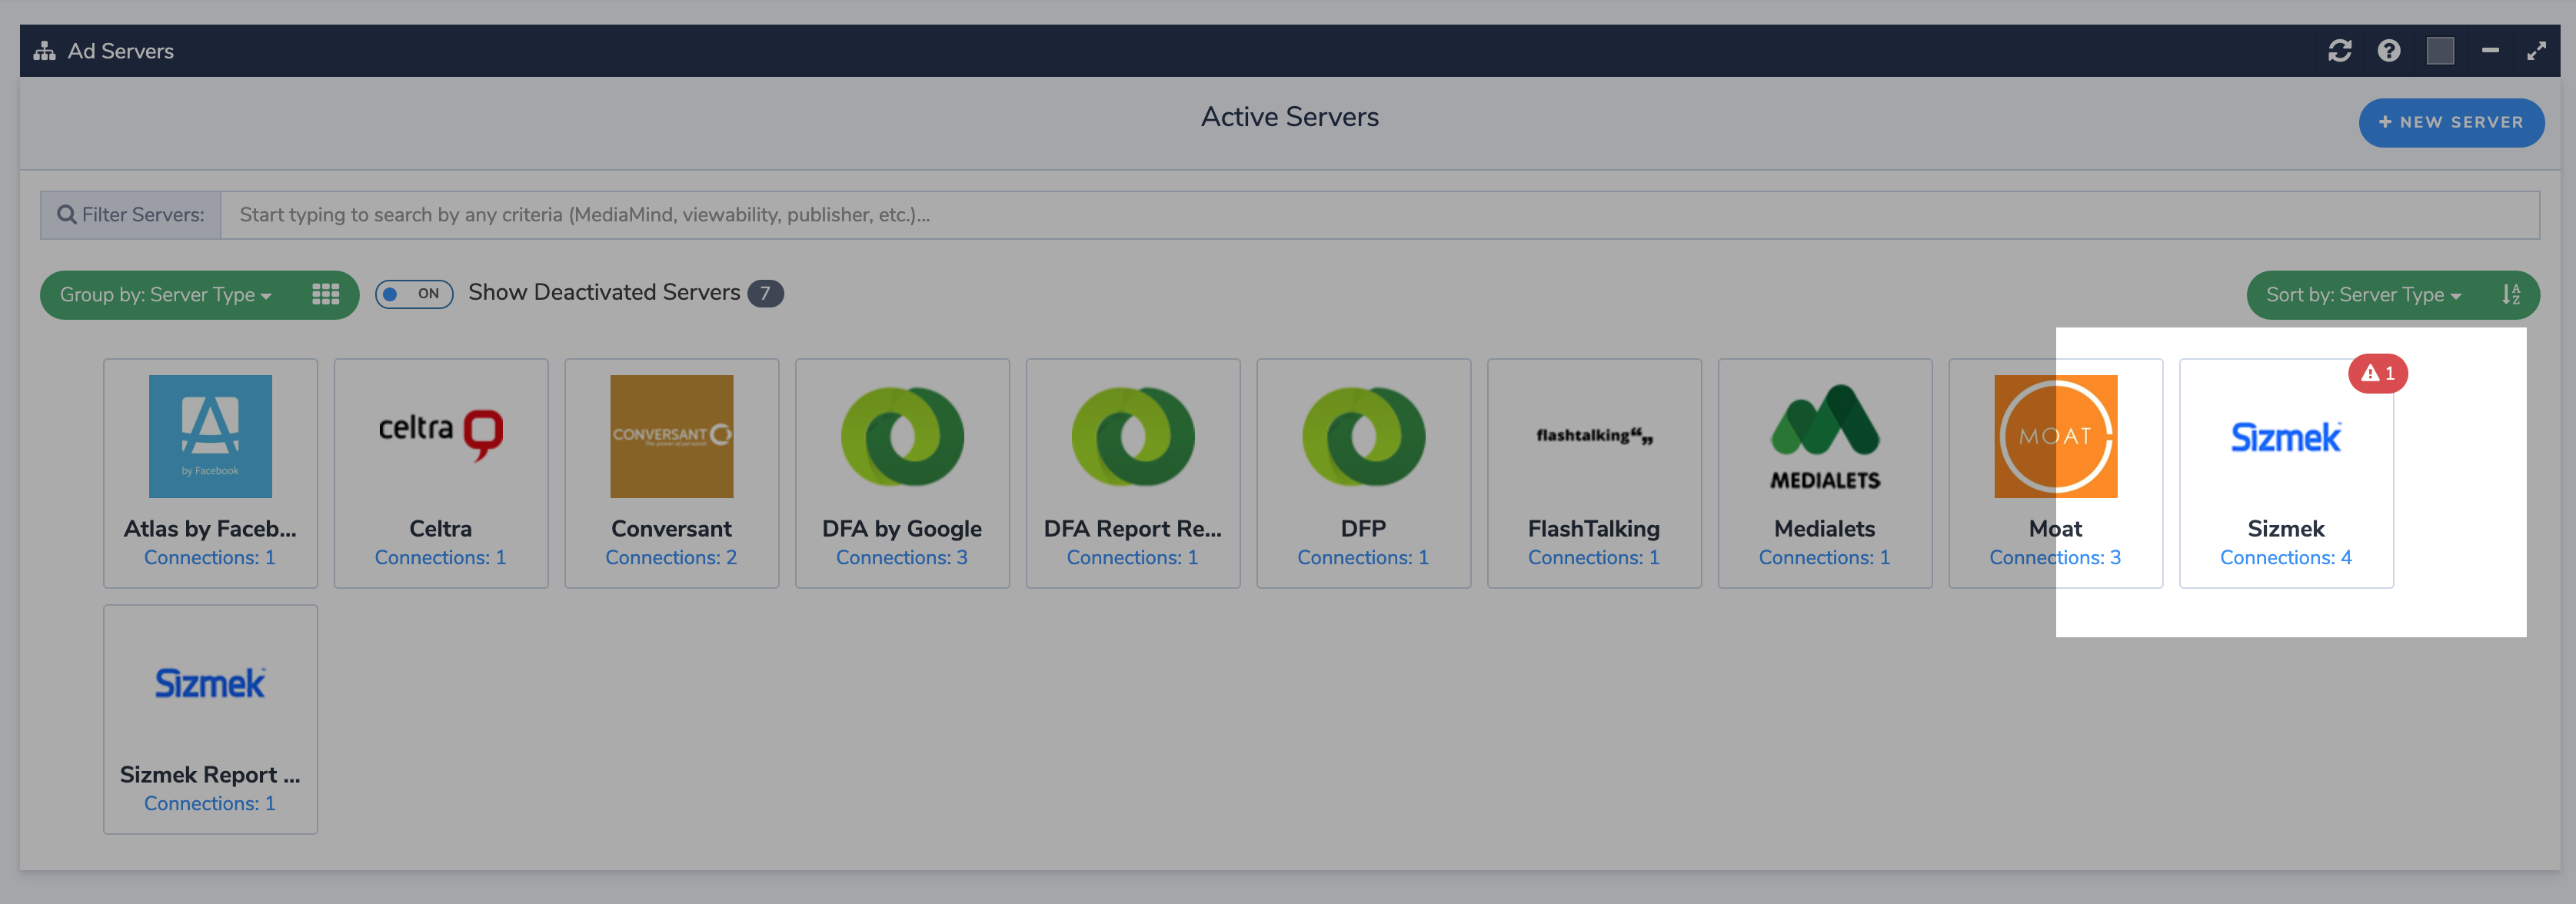Screen dimensions: 2576x904
Task: Open Celtra Connections: 1 link
Action: (440, 557)
